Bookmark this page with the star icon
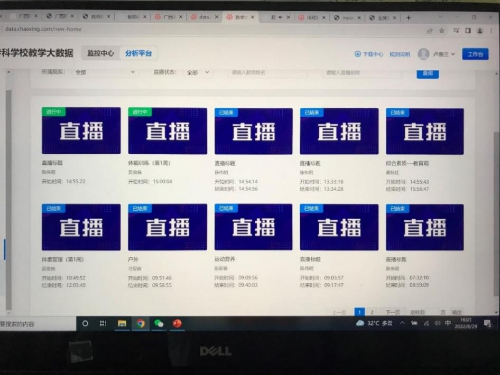Viewport: 500px width, 375px height. pos(441,31)
